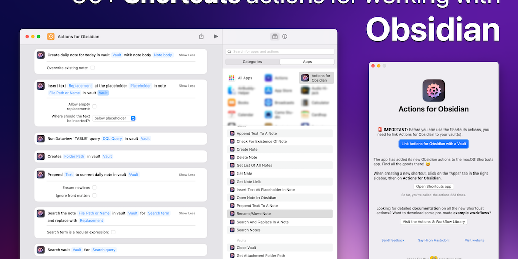Choose the Calculator app entry

point(314,102)
